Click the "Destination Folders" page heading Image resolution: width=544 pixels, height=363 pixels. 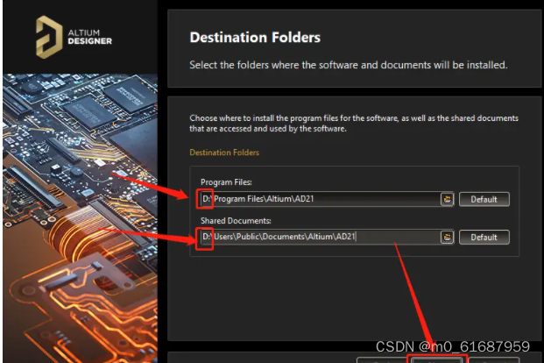coord(255,38)
